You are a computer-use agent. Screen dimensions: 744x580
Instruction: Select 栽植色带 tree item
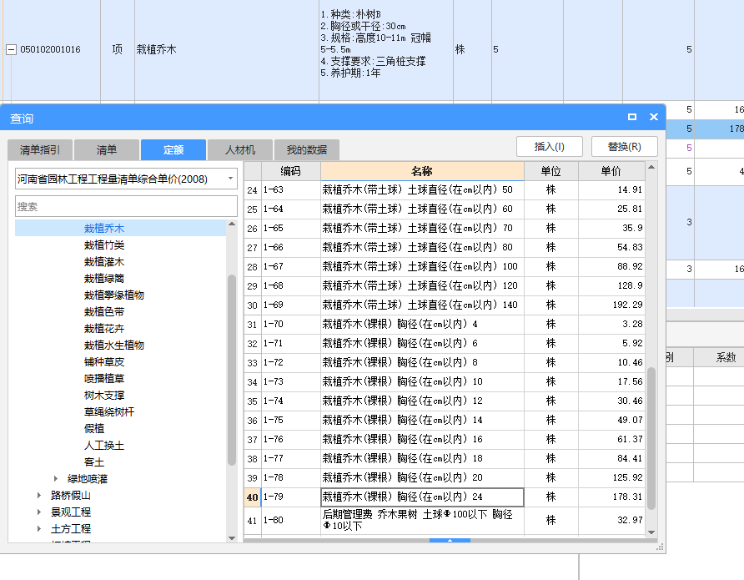point(104,312)
